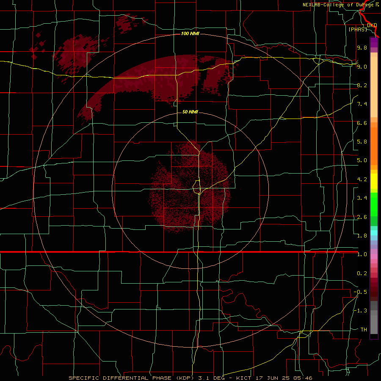Click the -0.5 legend value
This screenshot has height=381, width=381.
coord(360,292)
